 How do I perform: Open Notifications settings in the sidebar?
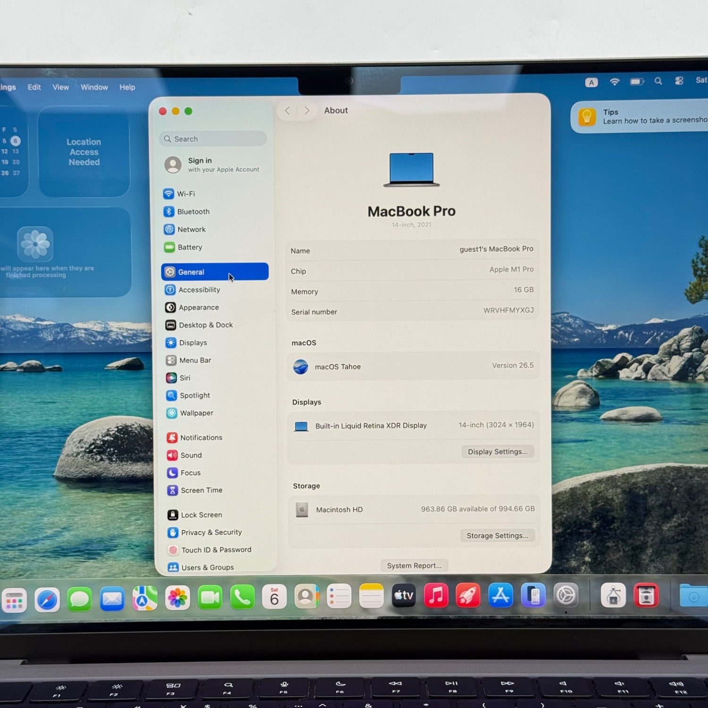pos(217,438)
